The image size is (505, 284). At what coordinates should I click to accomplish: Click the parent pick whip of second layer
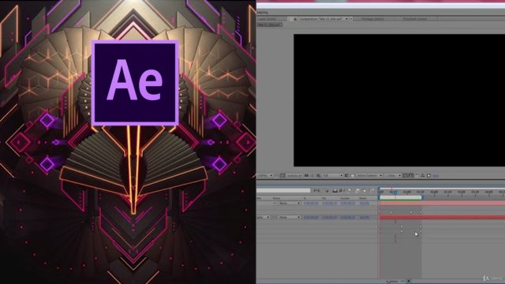point(275,218)
